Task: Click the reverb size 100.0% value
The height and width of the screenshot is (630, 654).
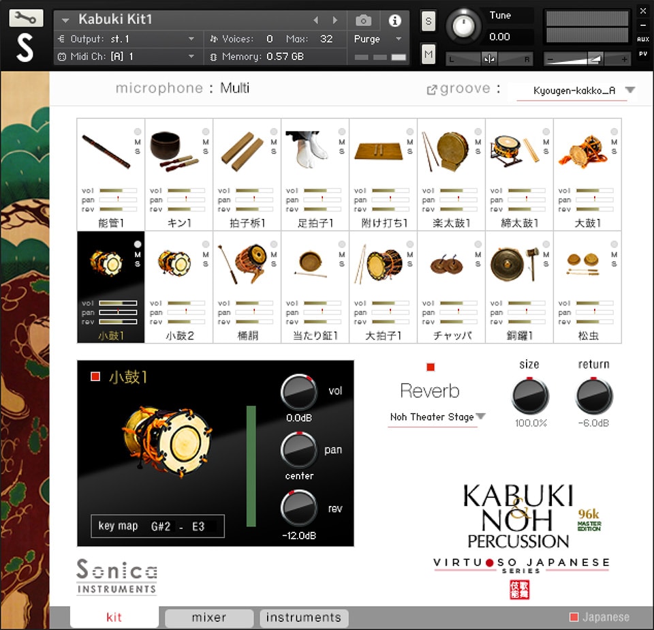Action: tap(531, 423)
